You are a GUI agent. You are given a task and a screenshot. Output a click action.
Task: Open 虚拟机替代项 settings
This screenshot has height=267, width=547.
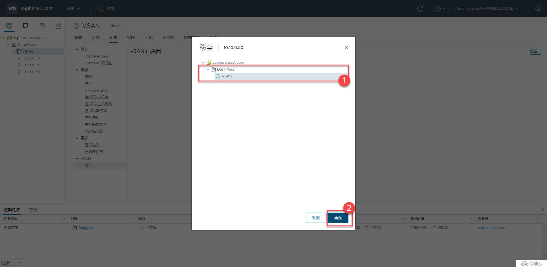pos(96,111)
